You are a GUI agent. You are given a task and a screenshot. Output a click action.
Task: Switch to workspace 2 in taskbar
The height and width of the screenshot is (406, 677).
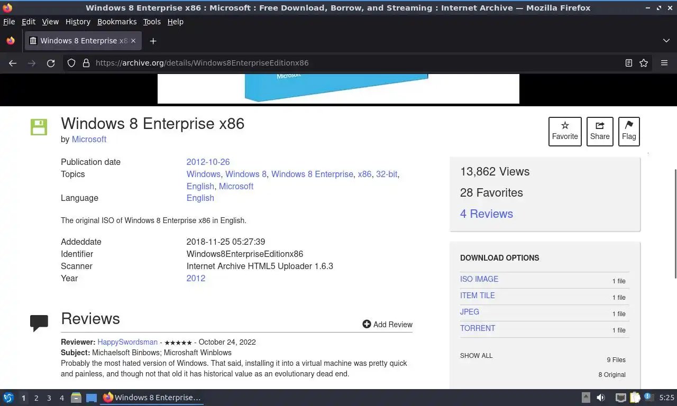(x=36, y=398)
